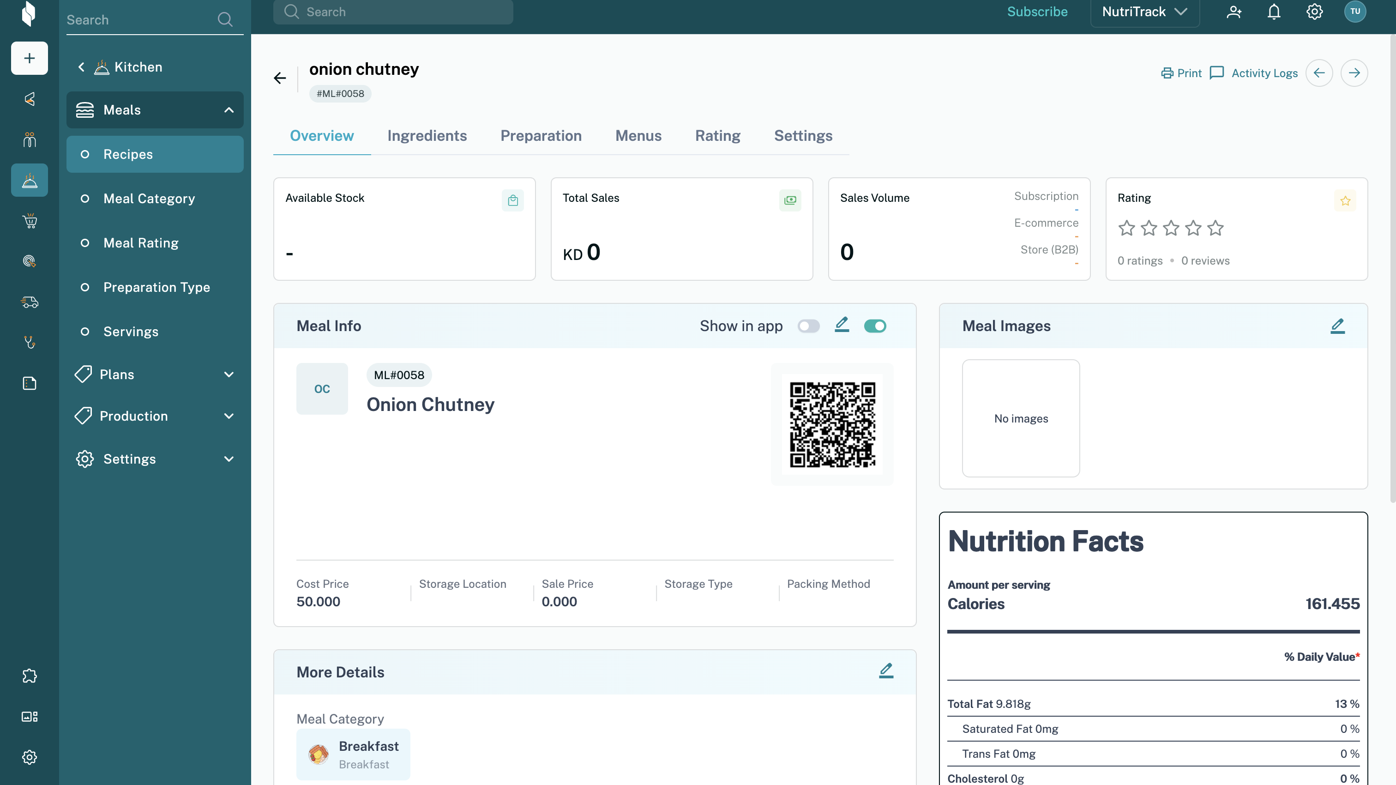Viewport: 1396px width, 785px height.
Task: Open the NutriTrack workspace dropdown
Action: coord(1144,12)
